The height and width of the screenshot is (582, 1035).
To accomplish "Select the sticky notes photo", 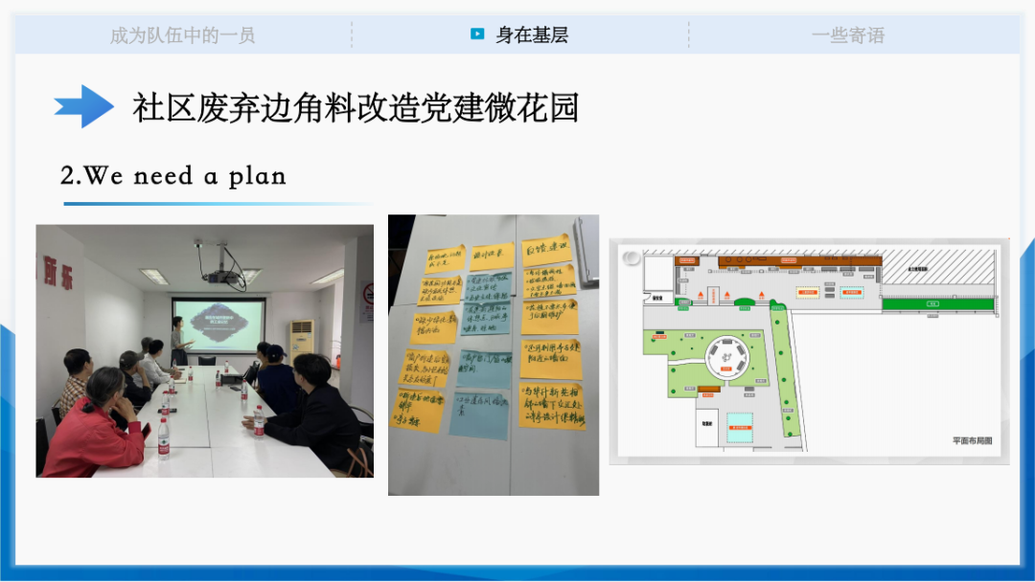I will 493,354.
